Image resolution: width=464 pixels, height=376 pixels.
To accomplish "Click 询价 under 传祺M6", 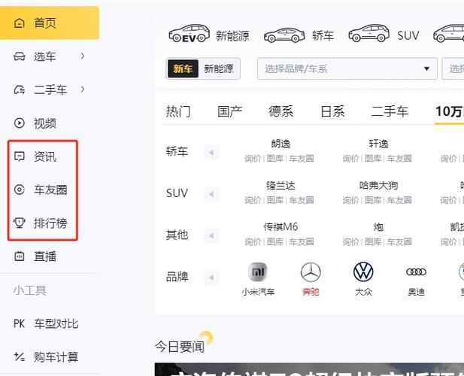I will [x=253, y=242].
